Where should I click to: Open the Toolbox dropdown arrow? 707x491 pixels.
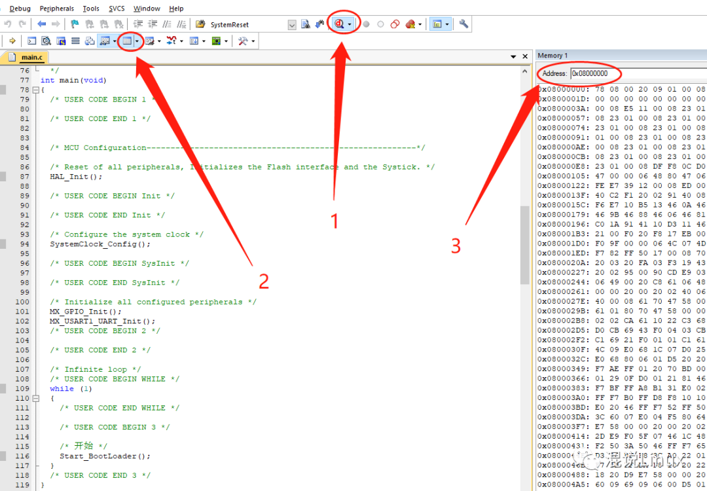pos(253,41)
